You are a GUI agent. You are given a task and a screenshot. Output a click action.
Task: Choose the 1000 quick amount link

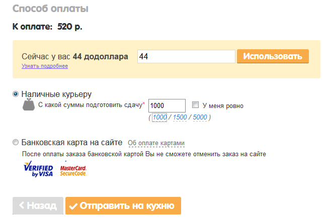(159, 117)
